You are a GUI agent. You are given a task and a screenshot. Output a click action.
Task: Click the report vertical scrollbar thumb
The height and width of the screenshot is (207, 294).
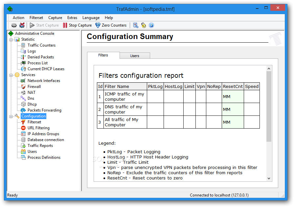coord(269,106)
